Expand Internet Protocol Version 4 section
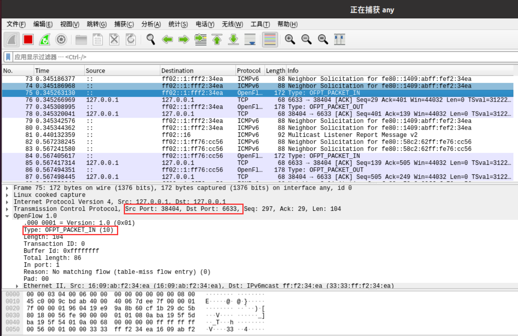 click(x=7, y=202)
